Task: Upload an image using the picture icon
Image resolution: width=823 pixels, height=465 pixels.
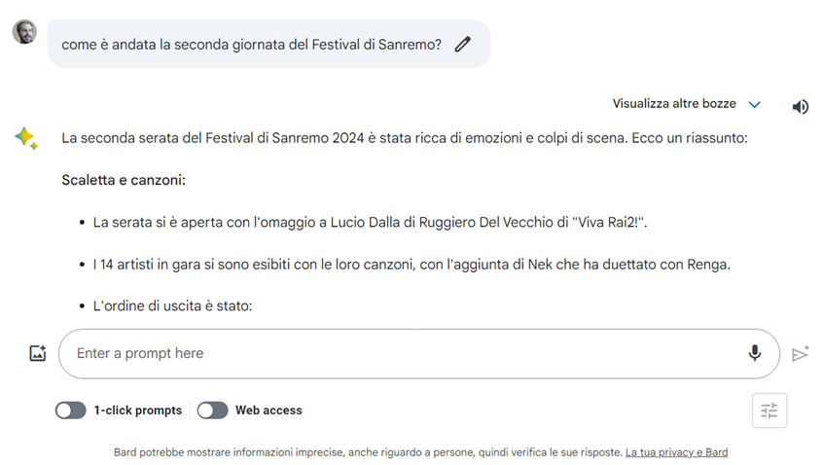Action: [x=38, y=354]
